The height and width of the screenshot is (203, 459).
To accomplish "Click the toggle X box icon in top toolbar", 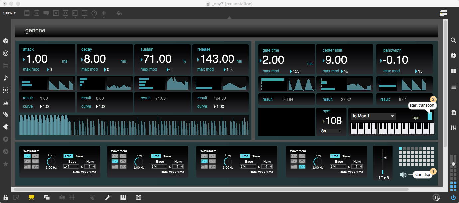I will click(x=56, y=13).
